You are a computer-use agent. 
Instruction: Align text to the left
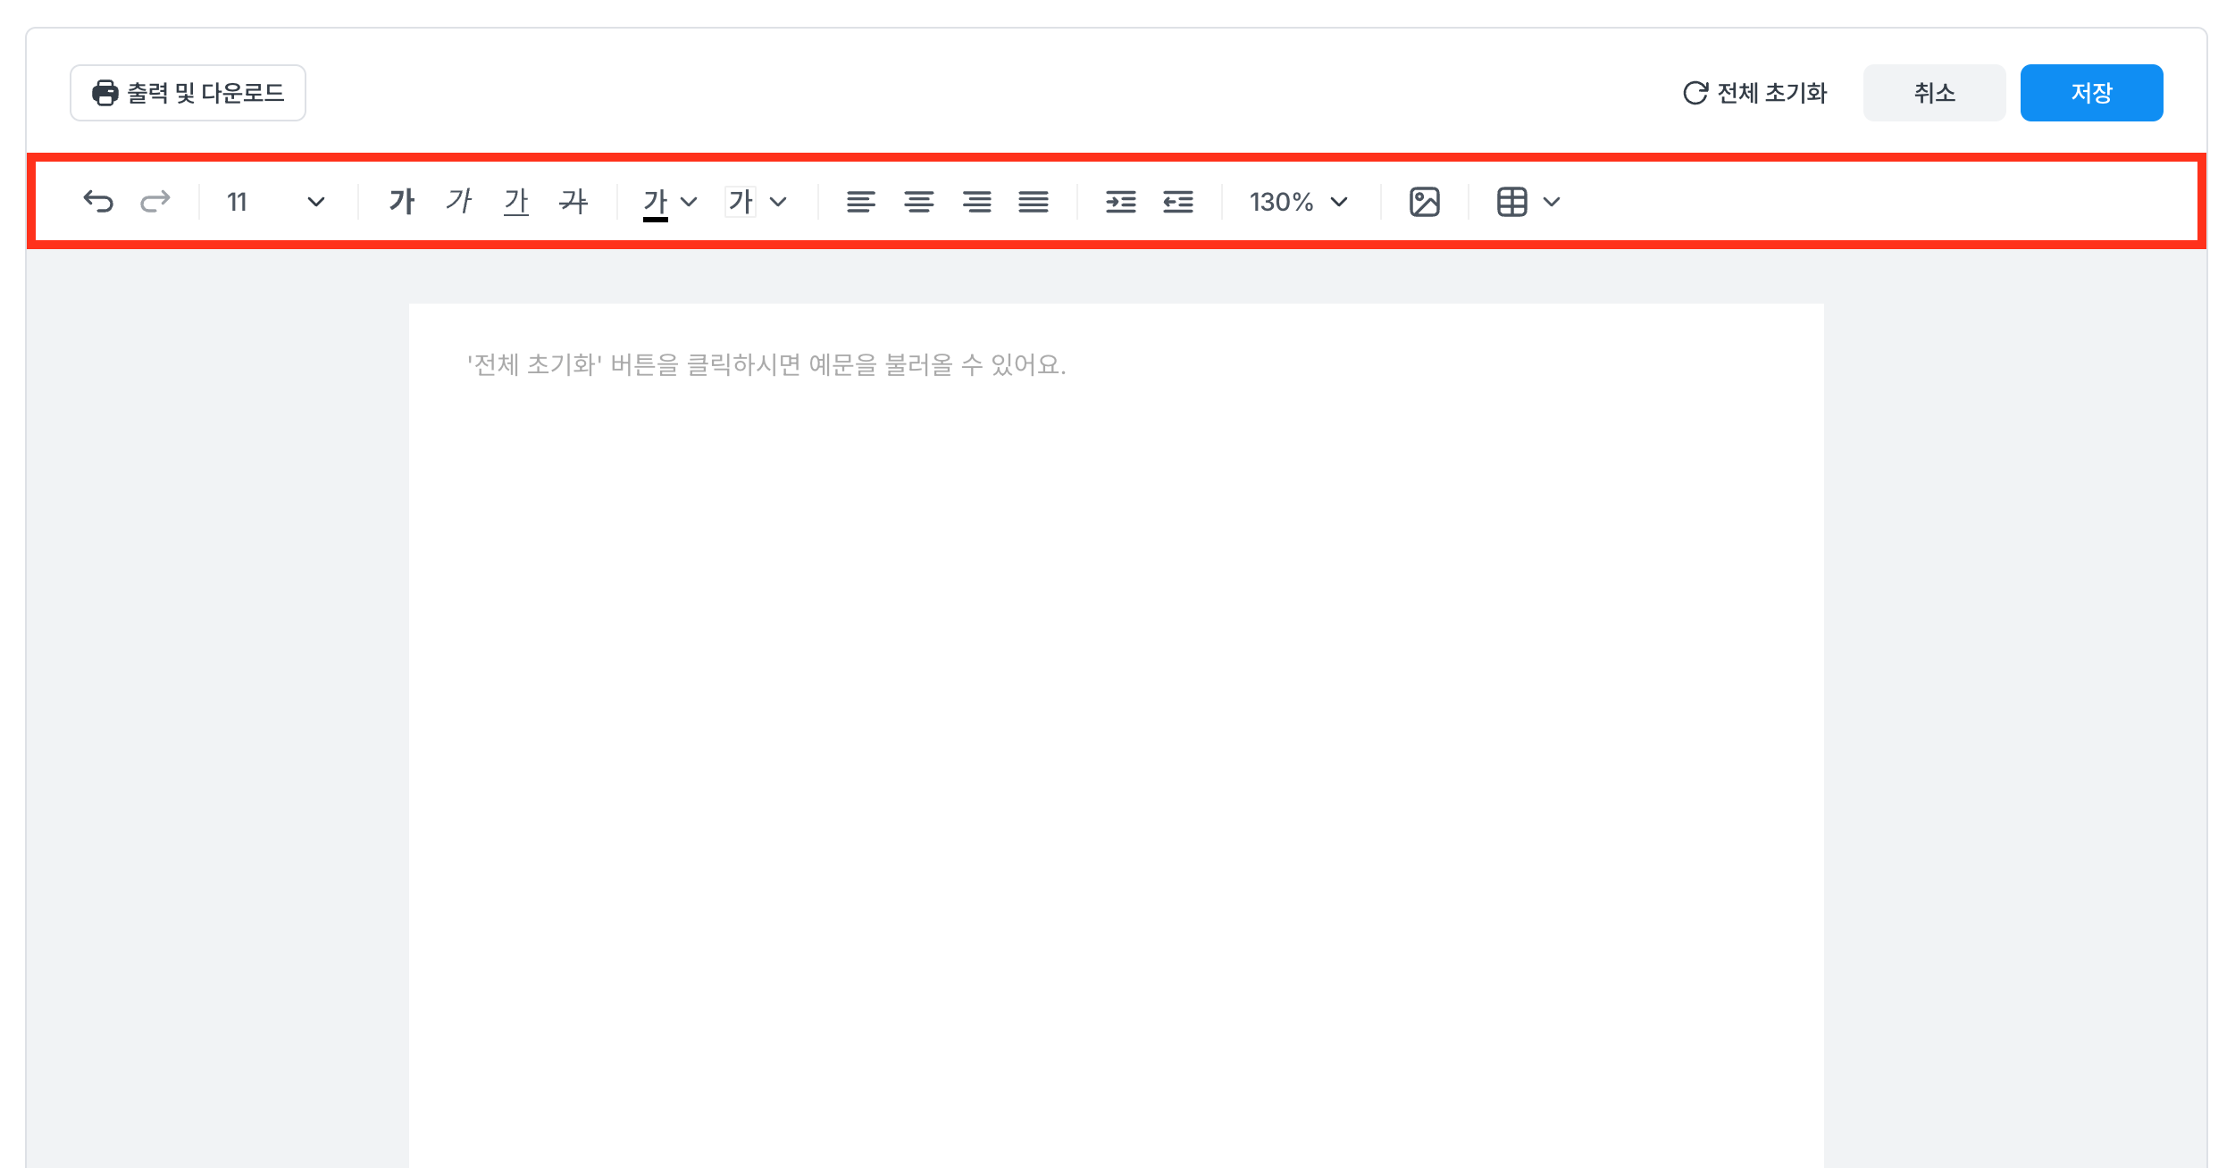point(860,202)
